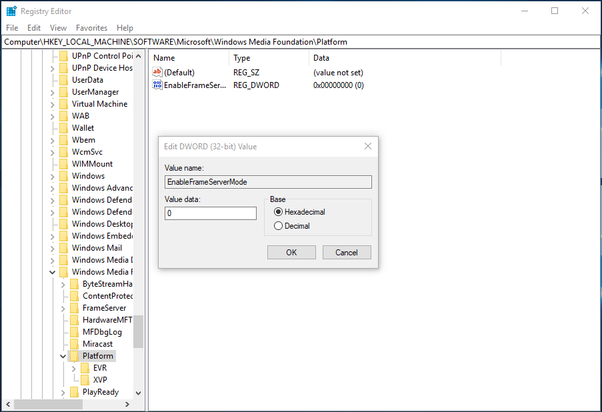Expand the EVR subkey node
The width and height of the screenshot is (602, 412).
click(x=74, y=368)
